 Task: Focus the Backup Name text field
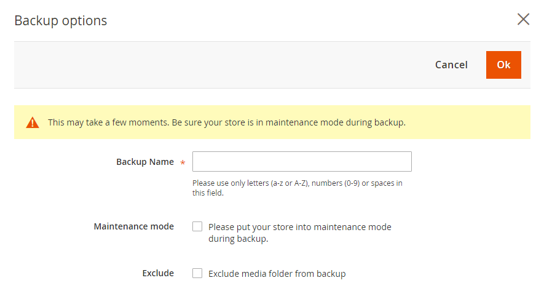302,161
